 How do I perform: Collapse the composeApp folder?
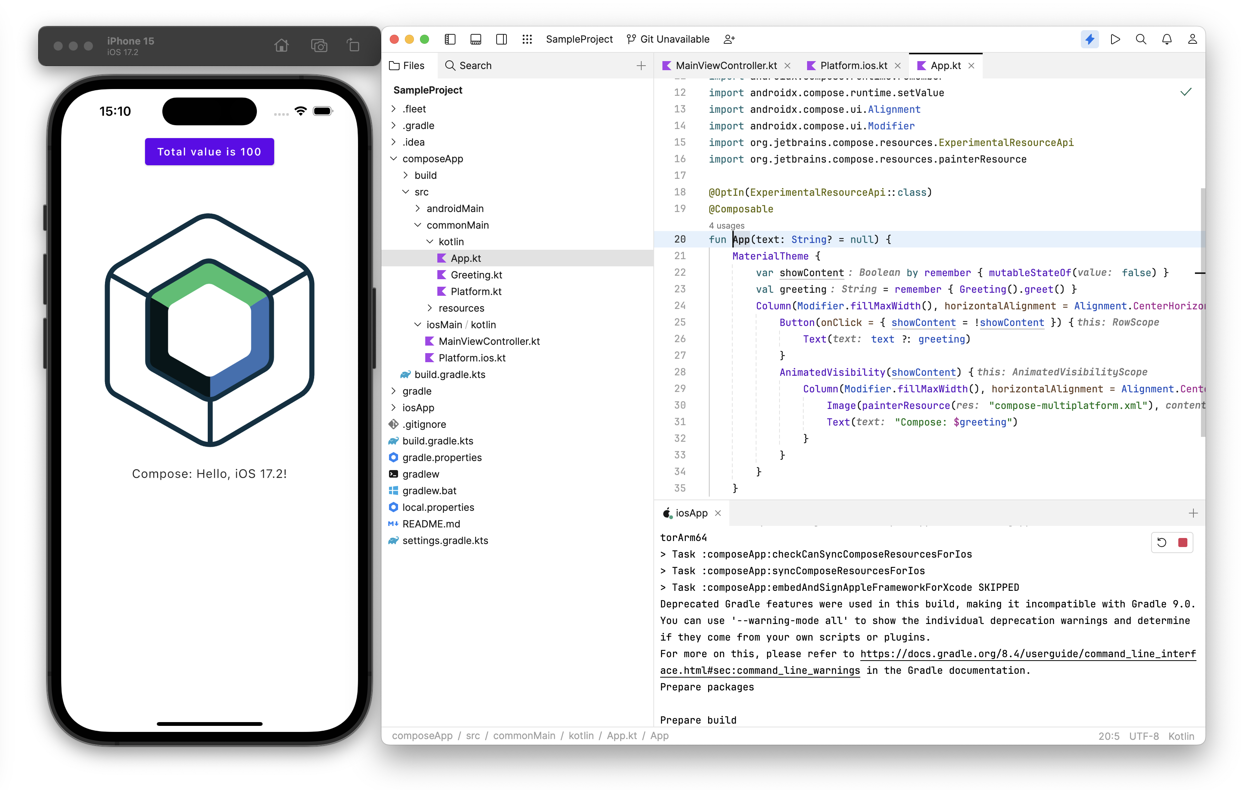[x=394, y=158]
